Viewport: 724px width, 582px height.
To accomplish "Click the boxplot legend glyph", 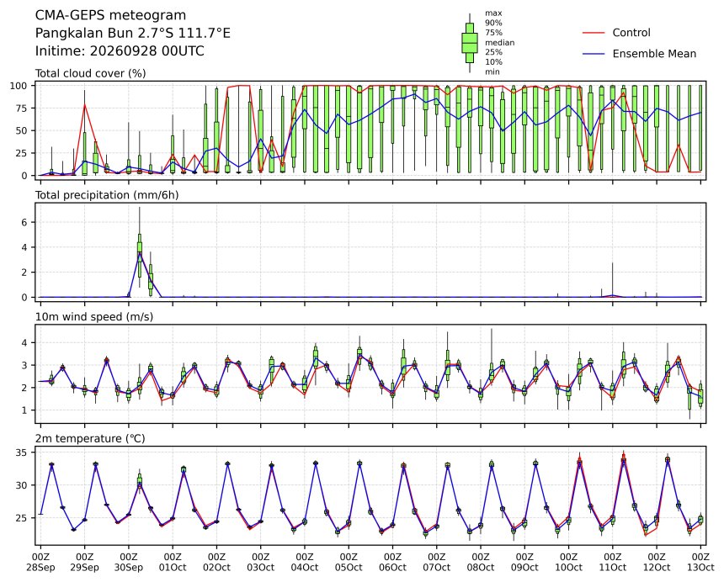I will (470, 43).
